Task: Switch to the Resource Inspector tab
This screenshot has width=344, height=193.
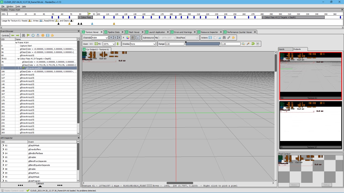Action: [x=209, y=32]
